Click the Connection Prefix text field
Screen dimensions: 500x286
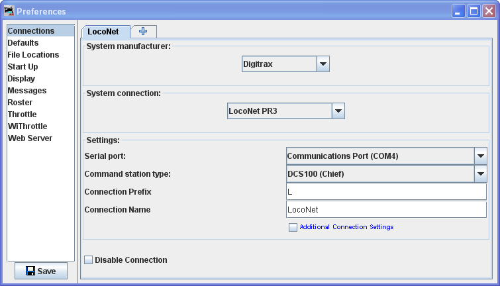click(x=386, y=192)
